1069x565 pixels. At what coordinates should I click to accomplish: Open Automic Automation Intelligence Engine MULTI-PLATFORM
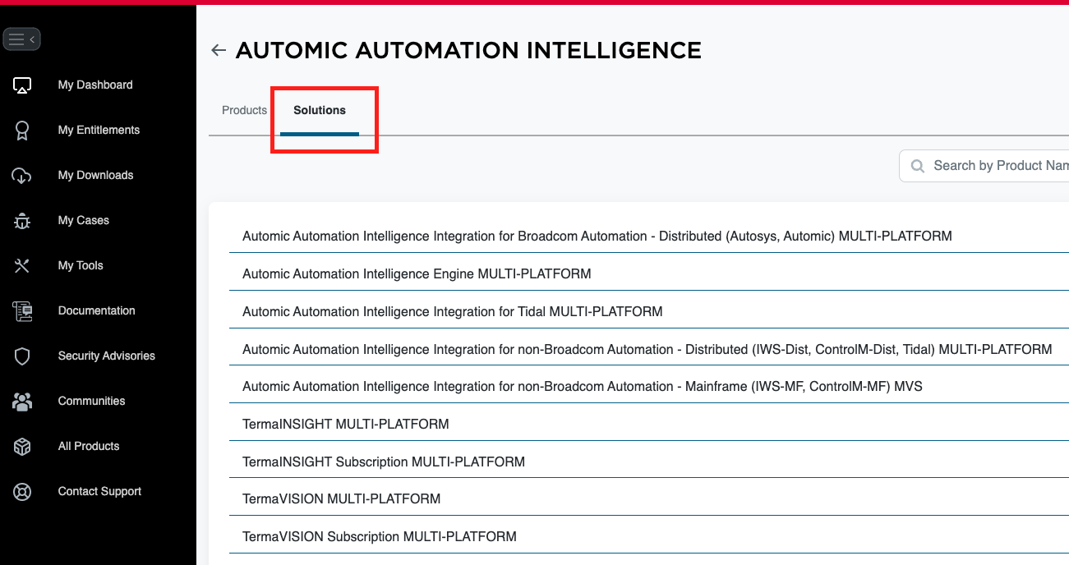click(417, 273)
